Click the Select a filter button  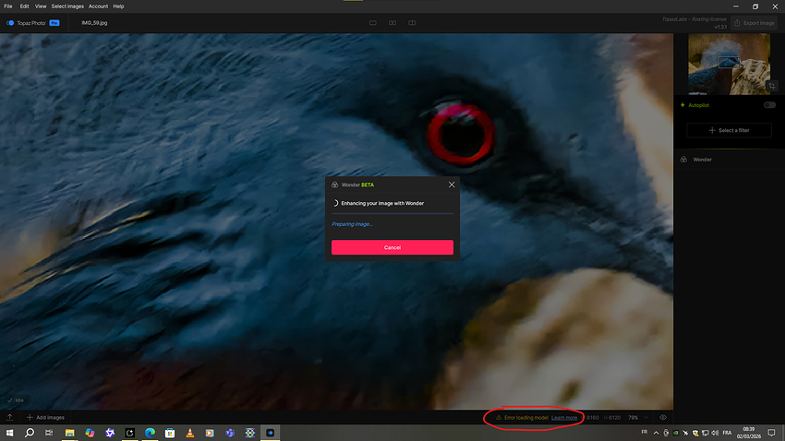click(730, 130)
